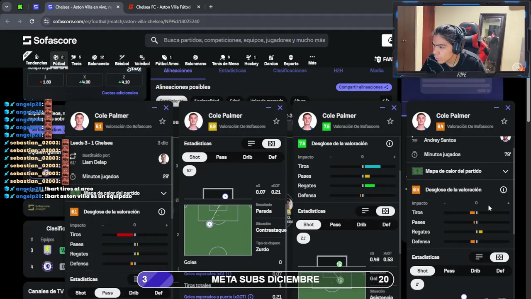Select home win odds 1.80

point(45,80)
